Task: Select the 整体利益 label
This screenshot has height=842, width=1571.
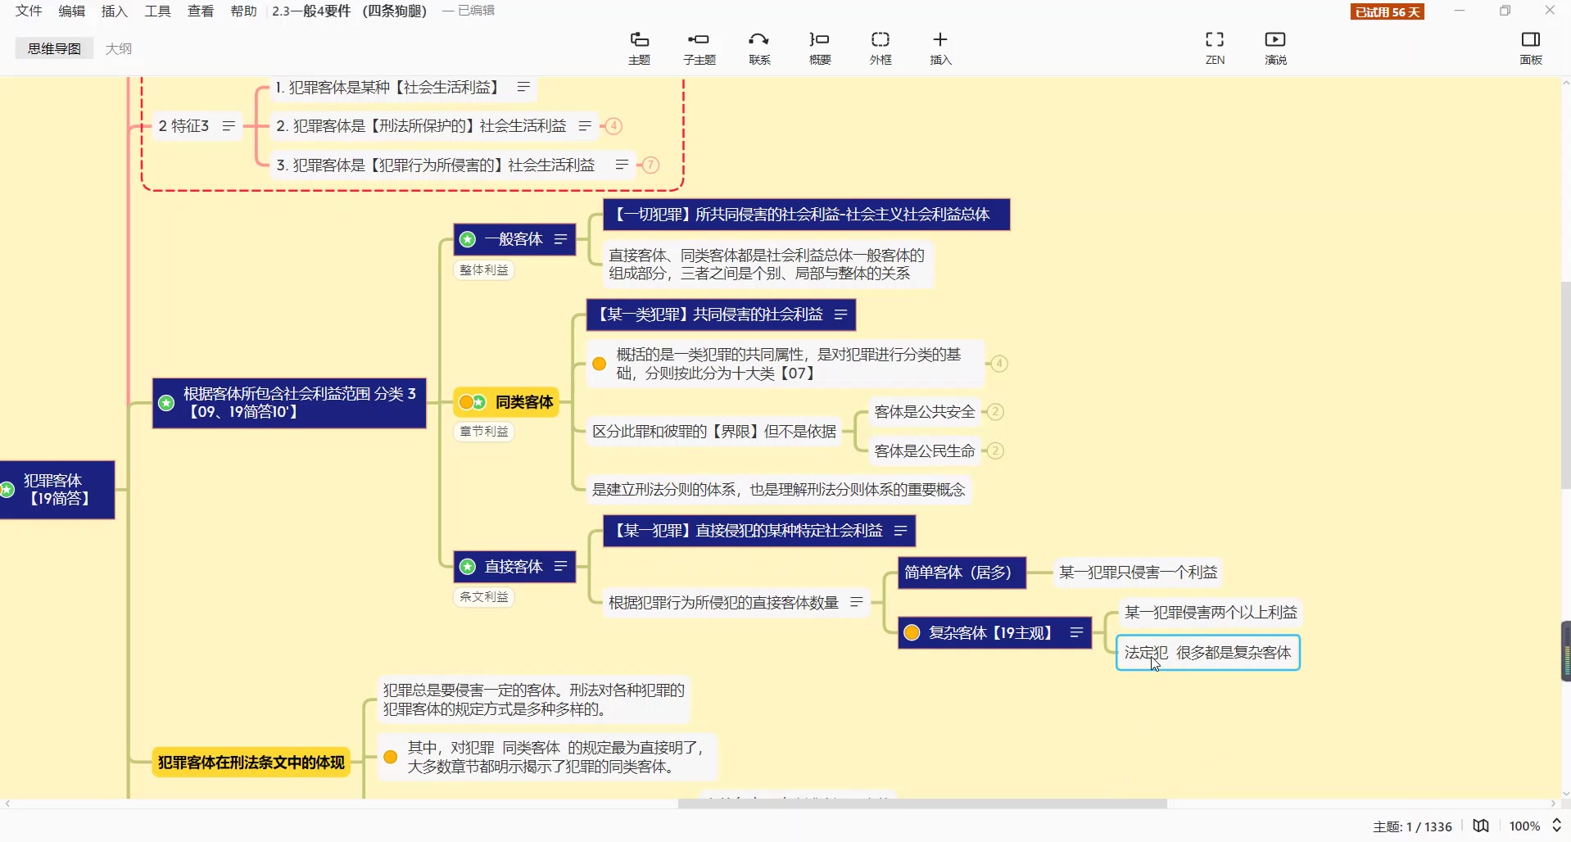Action: pyautogui.click(x=484, y=270)
